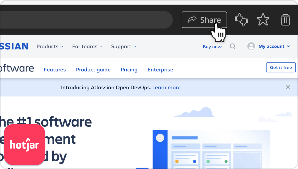Click the Hotjar logo badge
Viewport: 298px width, 169px height.
click(x=24, y=145)
